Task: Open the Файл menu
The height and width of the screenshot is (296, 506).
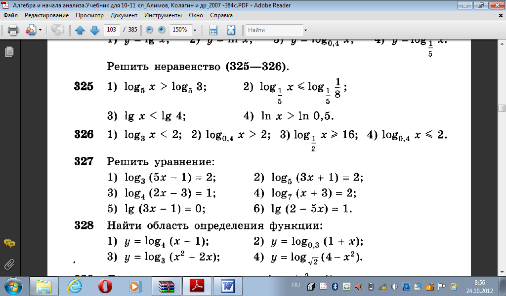Action: (x=11, y=15)
